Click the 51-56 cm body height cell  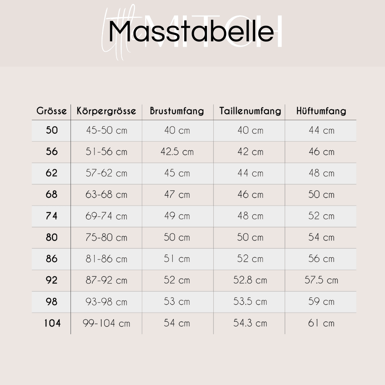[106, 152]
